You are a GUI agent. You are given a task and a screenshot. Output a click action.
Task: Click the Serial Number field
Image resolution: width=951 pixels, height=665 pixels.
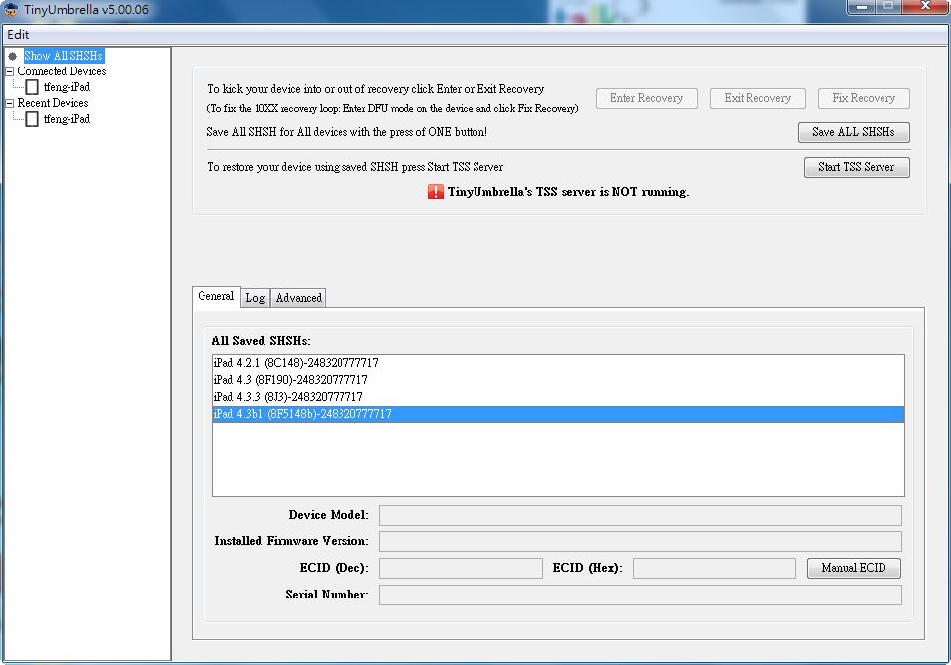click(x=640, y=595)
